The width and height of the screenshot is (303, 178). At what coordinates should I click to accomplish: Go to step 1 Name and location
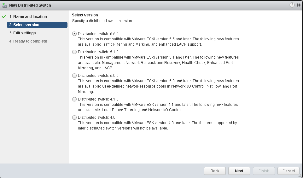click(28, 17)
